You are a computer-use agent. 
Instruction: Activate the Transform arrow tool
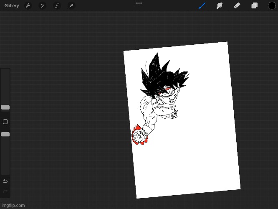coord(71,5)
